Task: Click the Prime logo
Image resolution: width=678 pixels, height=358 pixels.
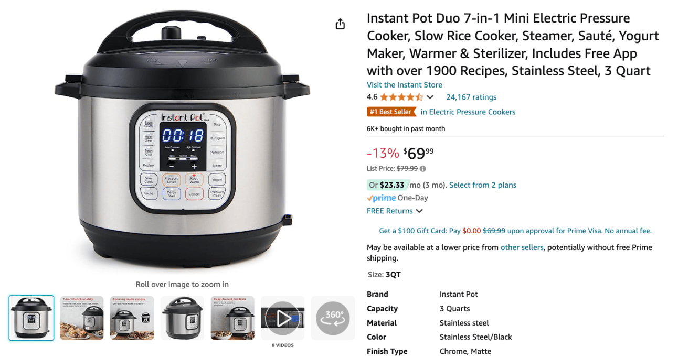Action: click(381, 198)
